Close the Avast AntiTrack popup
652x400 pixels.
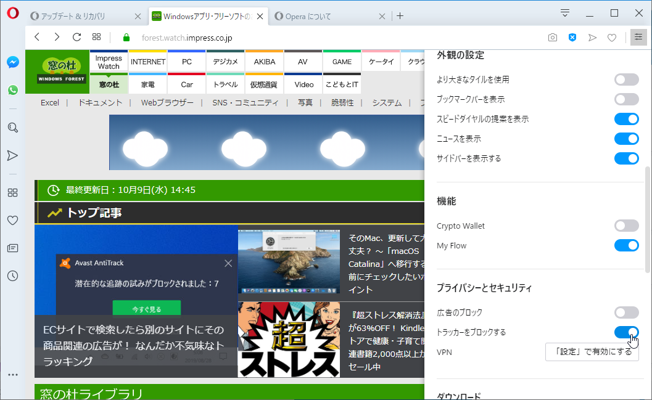pos(228,263)
